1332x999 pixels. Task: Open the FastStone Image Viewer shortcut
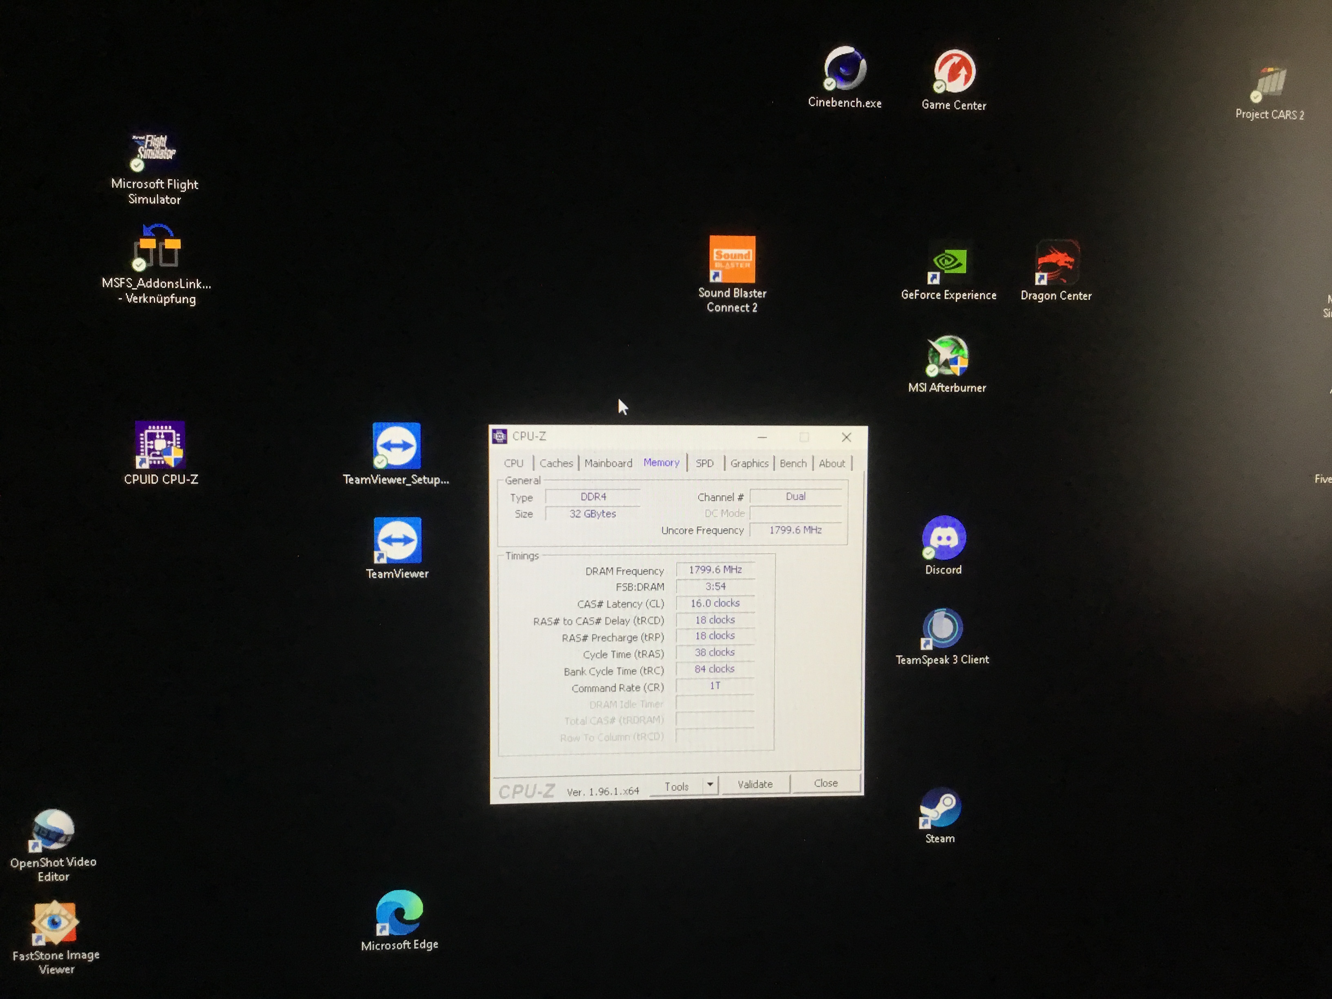[x=55, y=923]
